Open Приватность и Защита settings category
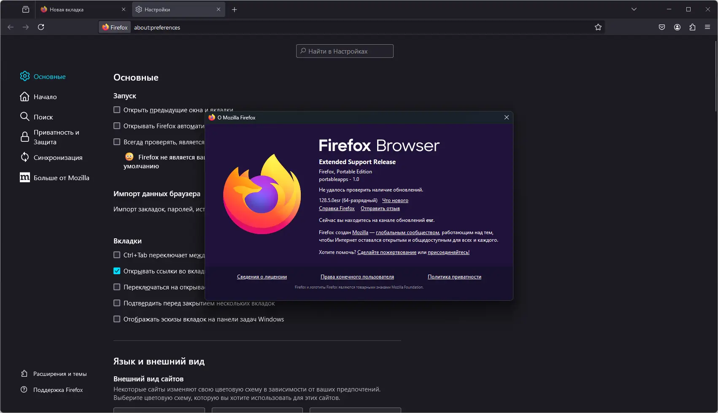The height and width of the screenshot is (413, 718). 50,137
